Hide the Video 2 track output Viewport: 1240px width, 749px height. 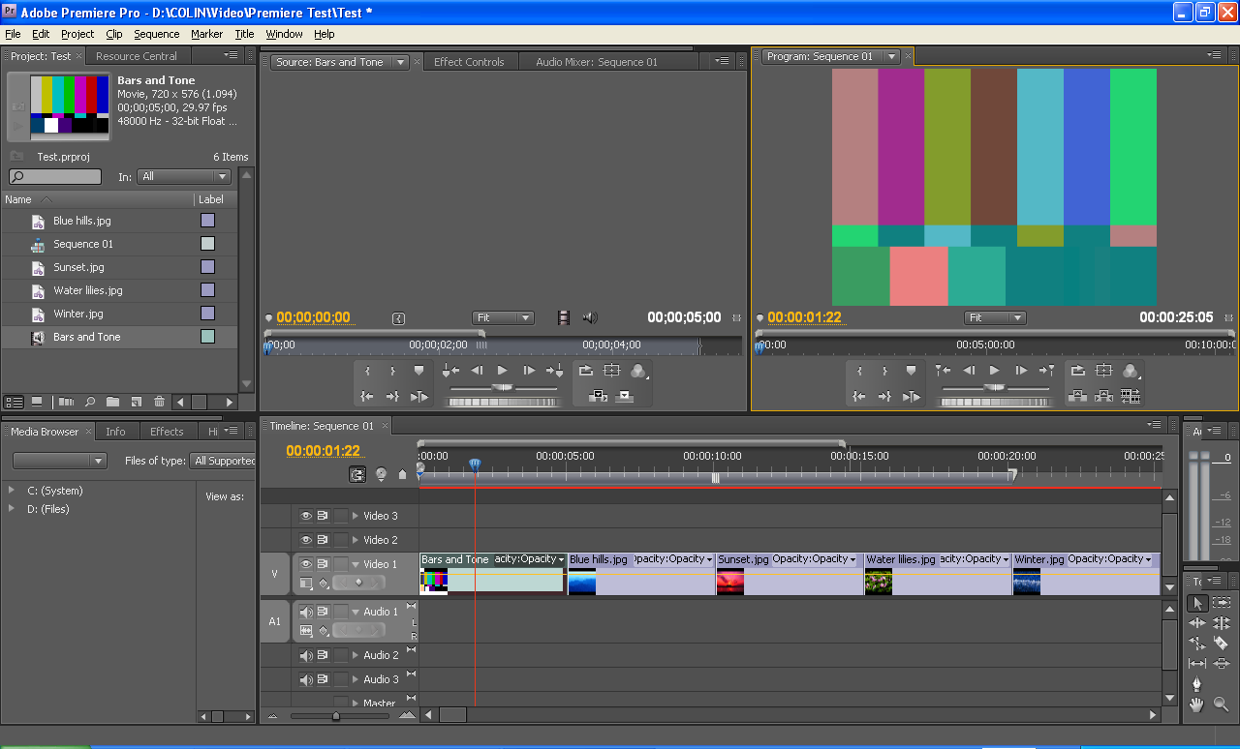click(x=306, y=540)
